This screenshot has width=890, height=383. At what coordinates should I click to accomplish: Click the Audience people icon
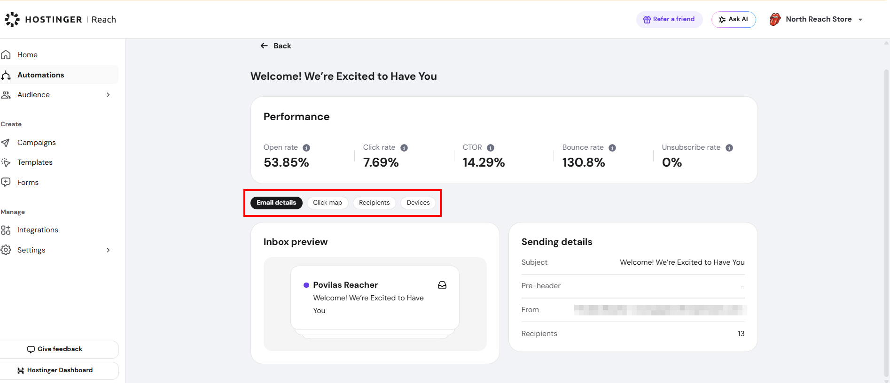click(x=6, y=95)
